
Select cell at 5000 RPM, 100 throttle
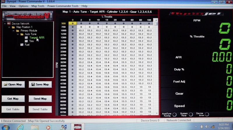[x=149, y=87]
